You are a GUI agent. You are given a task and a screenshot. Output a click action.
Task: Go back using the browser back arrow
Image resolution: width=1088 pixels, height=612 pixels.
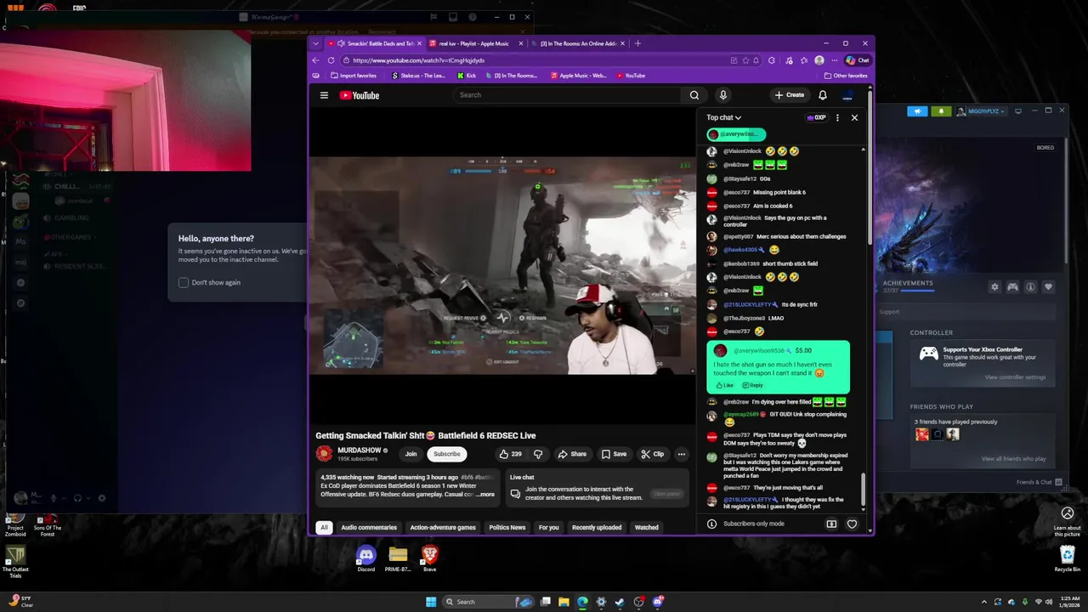[316, 60]
